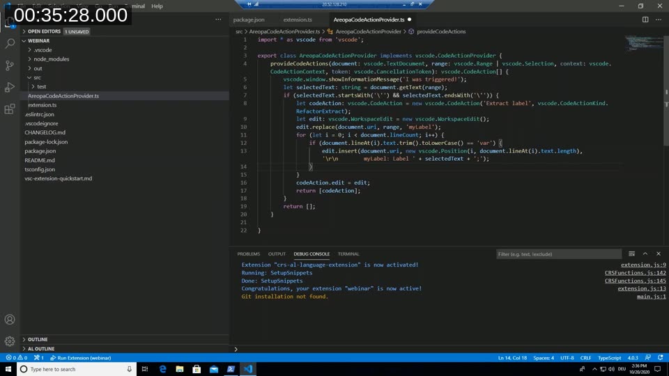Screen dimensions: 669x376
Task: Open the Accounts menu icon
Action: point(10,320)
